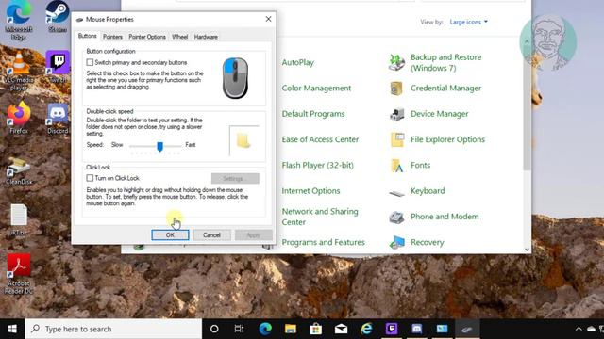Open Microsoft Store from taskbar
604x339 pixels.
click(x=315, y=329)
